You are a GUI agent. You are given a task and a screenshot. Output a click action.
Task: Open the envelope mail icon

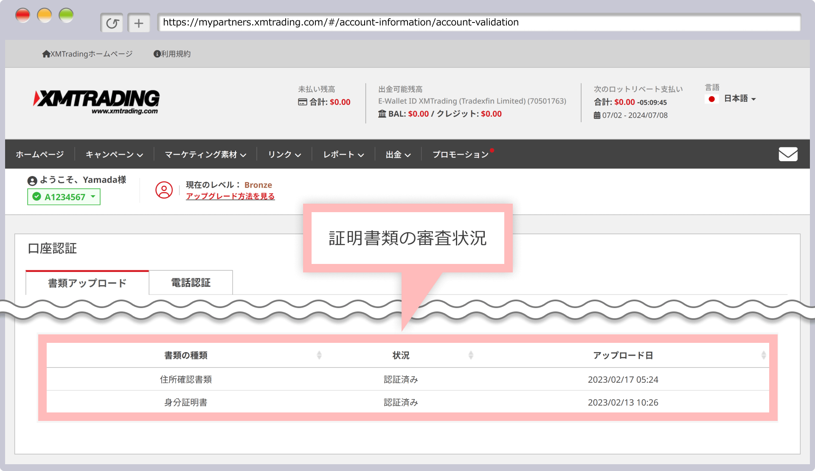coord(788,154)
